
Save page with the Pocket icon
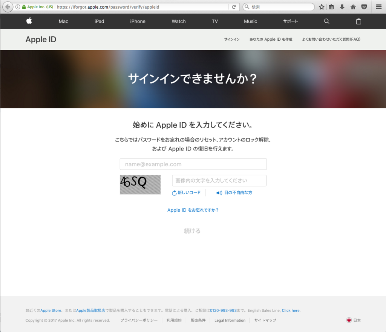(x=364, y=7)
